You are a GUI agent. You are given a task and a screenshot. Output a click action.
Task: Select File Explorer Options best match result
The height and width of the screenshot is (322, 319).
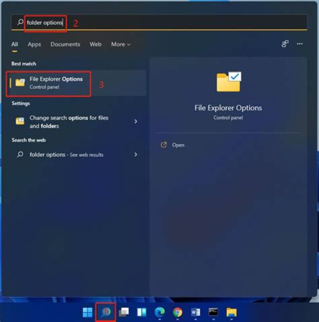coord(56,83)
